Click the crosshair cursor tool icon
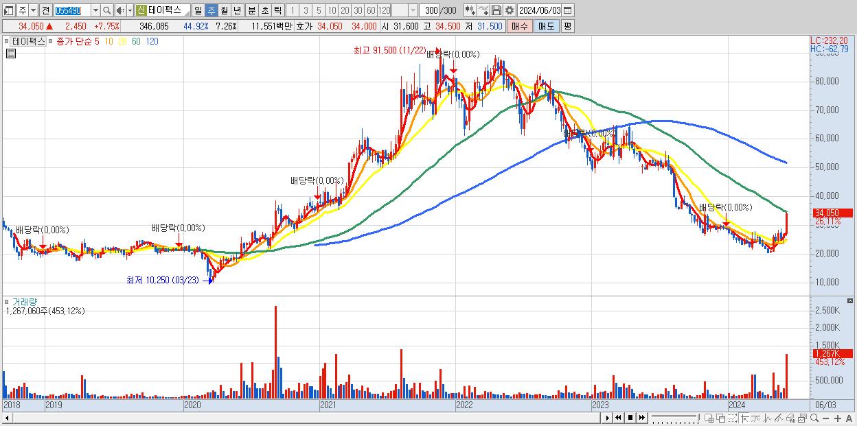This screenshot has height=426, width=857. pyautogui.click(x=744, y=418)
